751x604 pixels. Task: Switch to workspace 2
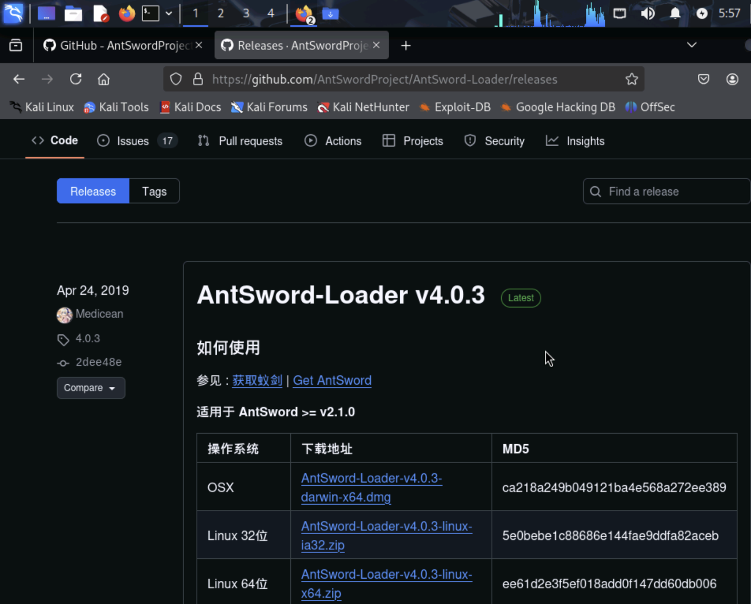pyautogui.click(x=220, y=14)
